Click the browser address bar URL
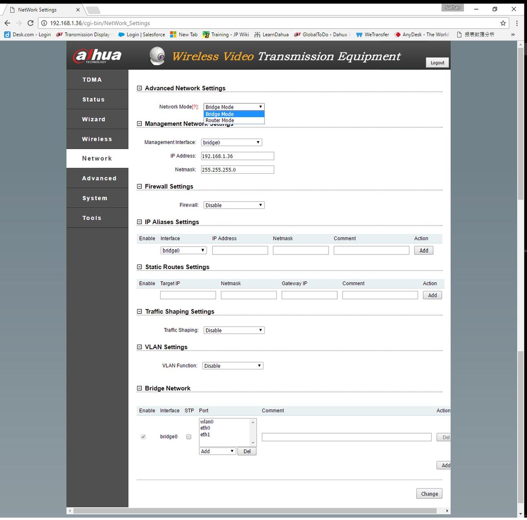 (100, 23)
